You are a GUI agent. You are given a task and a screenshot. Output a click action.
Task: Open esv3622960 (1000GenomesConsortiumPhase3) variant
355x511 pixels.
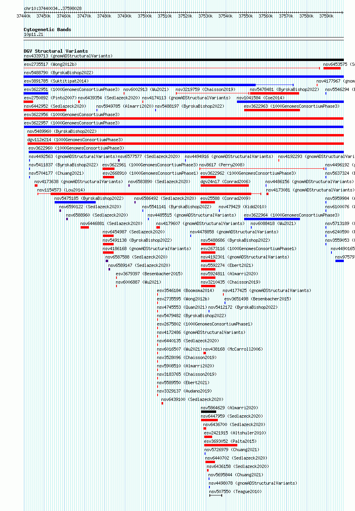coord(76,148)
